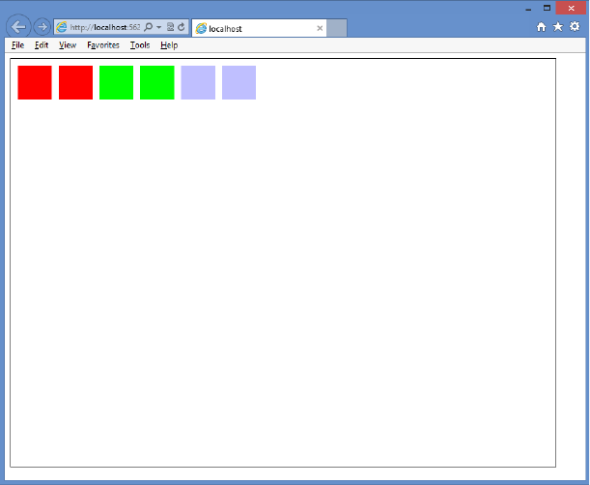This screenshot has width=590, height=485.
Task: Maximize the browser window
Action: click(547, 8)
